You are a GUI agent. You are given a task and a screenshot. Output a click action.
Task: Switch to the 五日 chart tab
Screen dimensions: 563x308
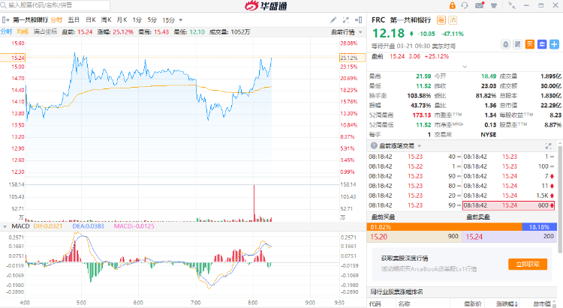click(74, 20)
